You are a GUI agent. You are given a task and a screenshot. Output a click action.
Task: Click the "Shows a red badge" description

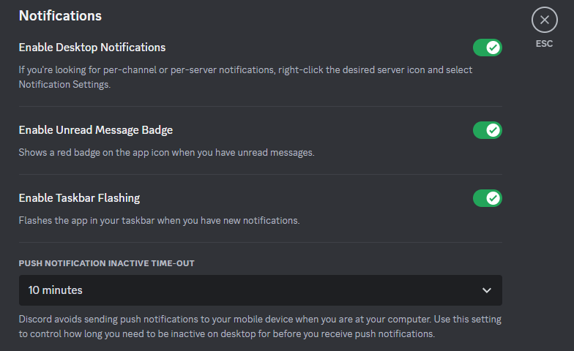(166, 153)
